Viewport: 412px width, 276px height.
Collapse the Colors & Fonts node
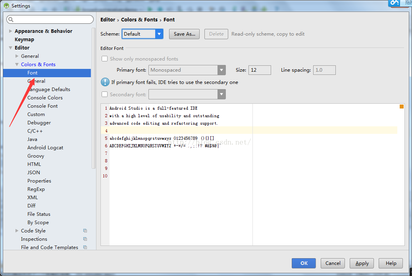(17, 65)
